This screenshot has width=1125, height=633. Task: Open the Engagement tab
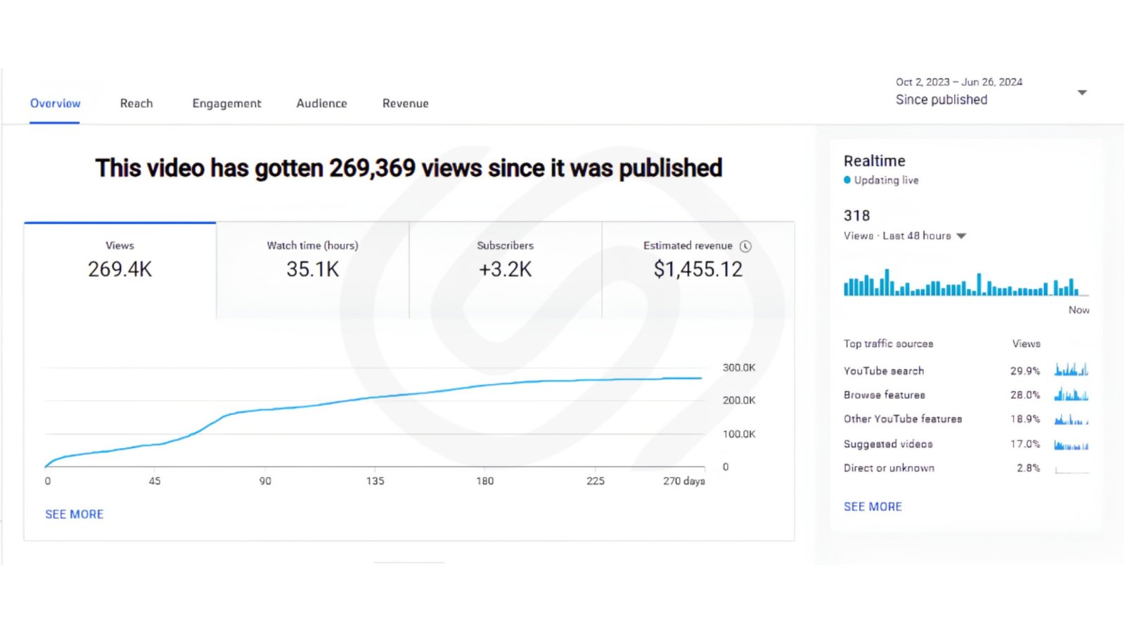click(x=226, y=103)
